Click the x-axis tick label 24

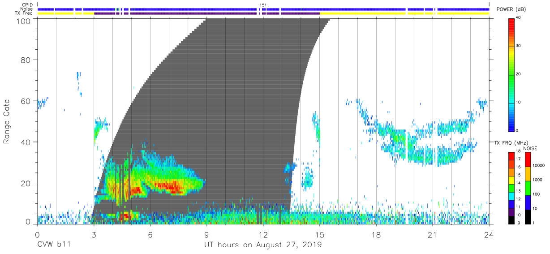point(489,235)
